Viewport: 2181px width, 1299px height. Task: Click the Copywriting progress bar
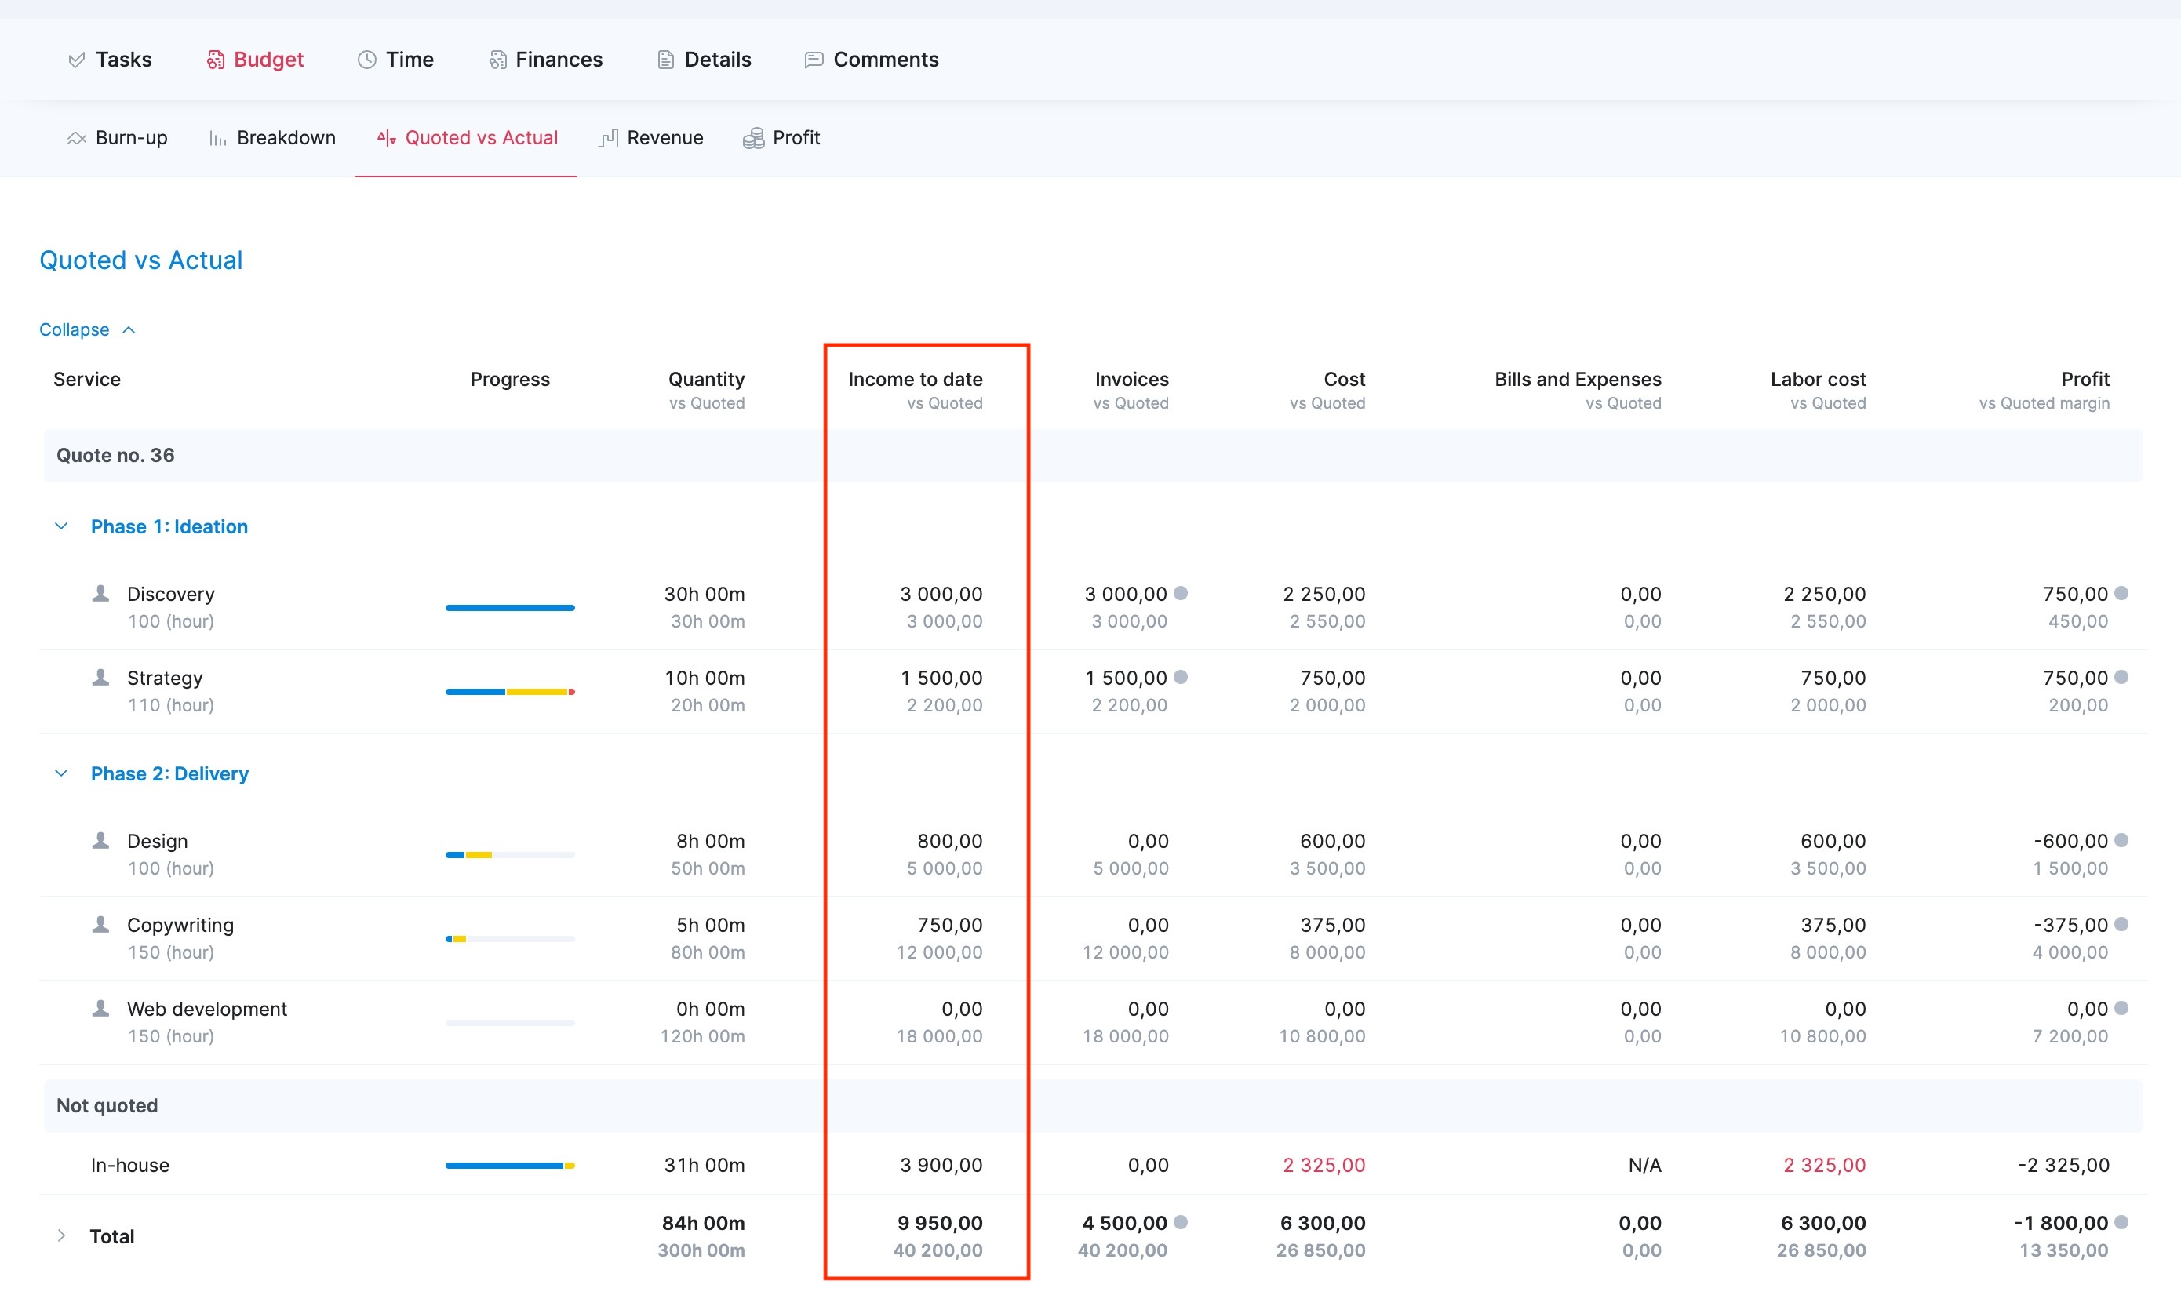(510, 938)
